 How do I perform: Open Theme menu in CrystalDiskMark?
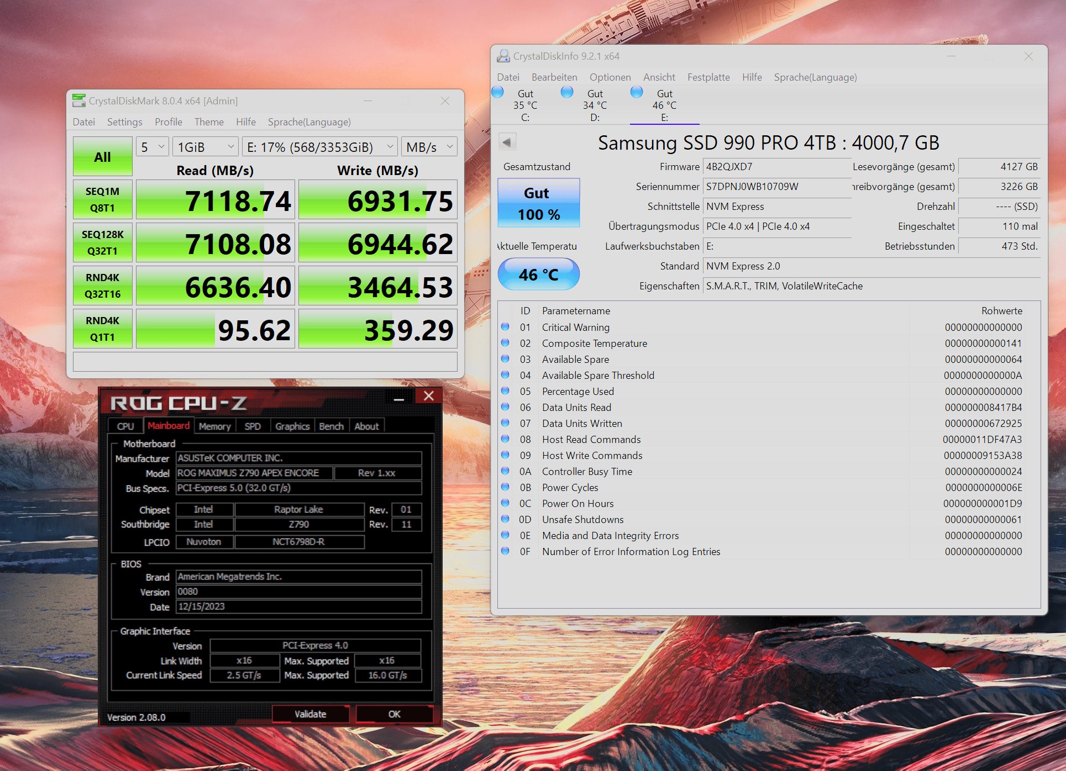pyautogui.click(x=209, y=122)
